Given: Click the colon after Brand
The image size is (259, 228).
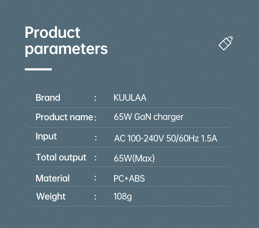Looking at the screenshot, I should coord(95,98).
